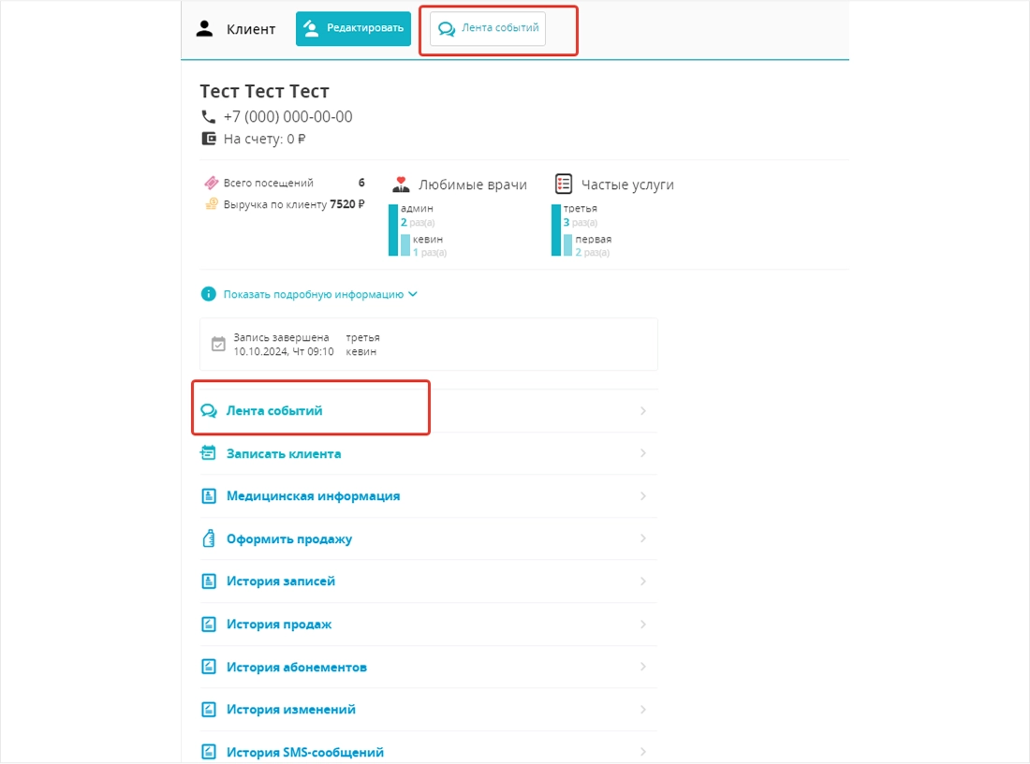Open История SMS-сообщений

coord(428,747)
